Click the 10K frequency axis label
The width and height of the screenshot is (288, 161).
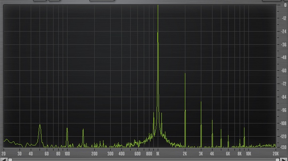tap(248, 153)
